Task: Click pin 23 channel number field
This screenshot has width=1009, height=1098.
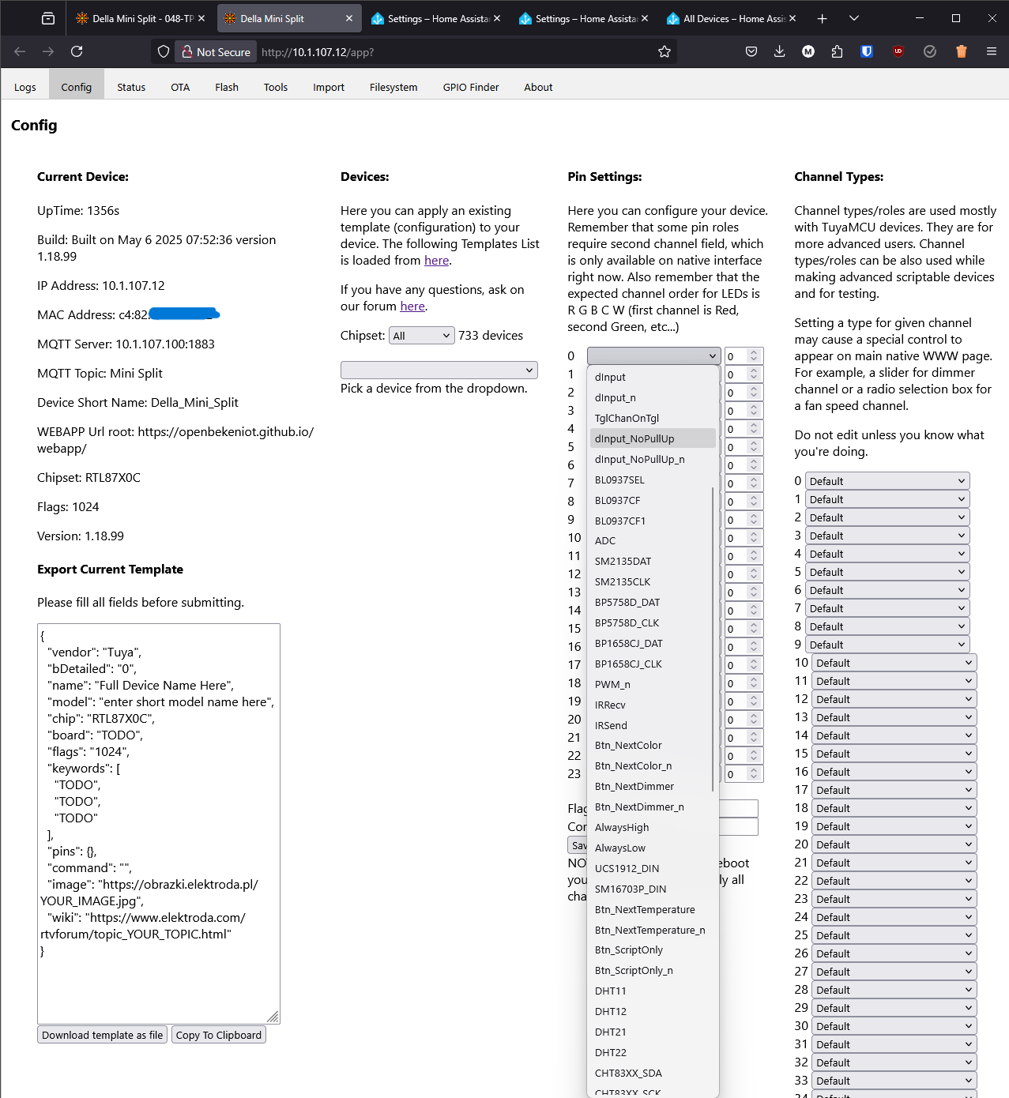Action: [x=744, y=774]
